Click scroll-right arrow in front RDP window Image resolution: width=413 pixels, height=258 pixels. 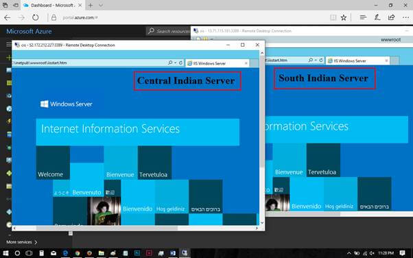(x=257, y=228)
